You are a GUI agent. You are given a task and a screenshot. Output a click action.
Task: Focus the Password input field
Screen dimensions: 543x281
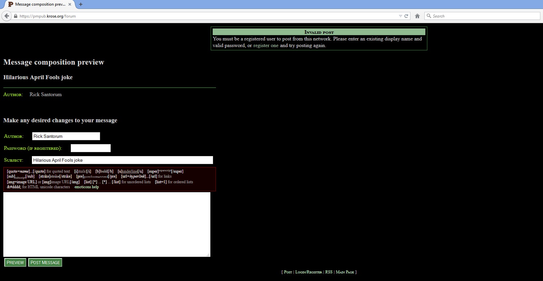pyautogui.click(x=90, y=148)
